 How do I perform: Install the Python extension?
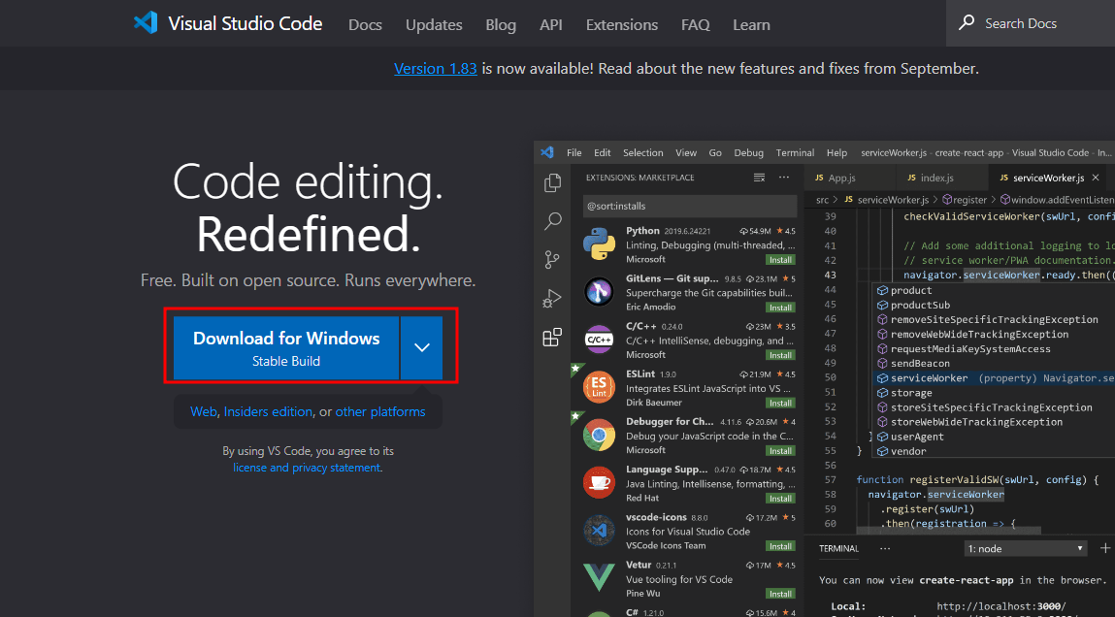point(780,259)
